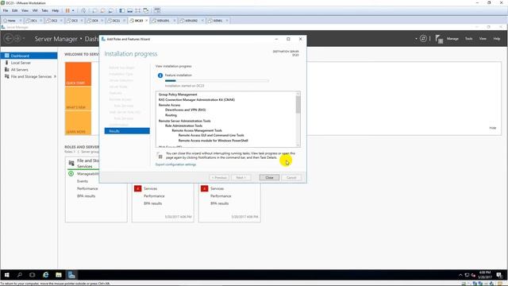Open File Explorer from the taskbar
This screenshot has width=508, height=286.
click(x=59, y=275)
